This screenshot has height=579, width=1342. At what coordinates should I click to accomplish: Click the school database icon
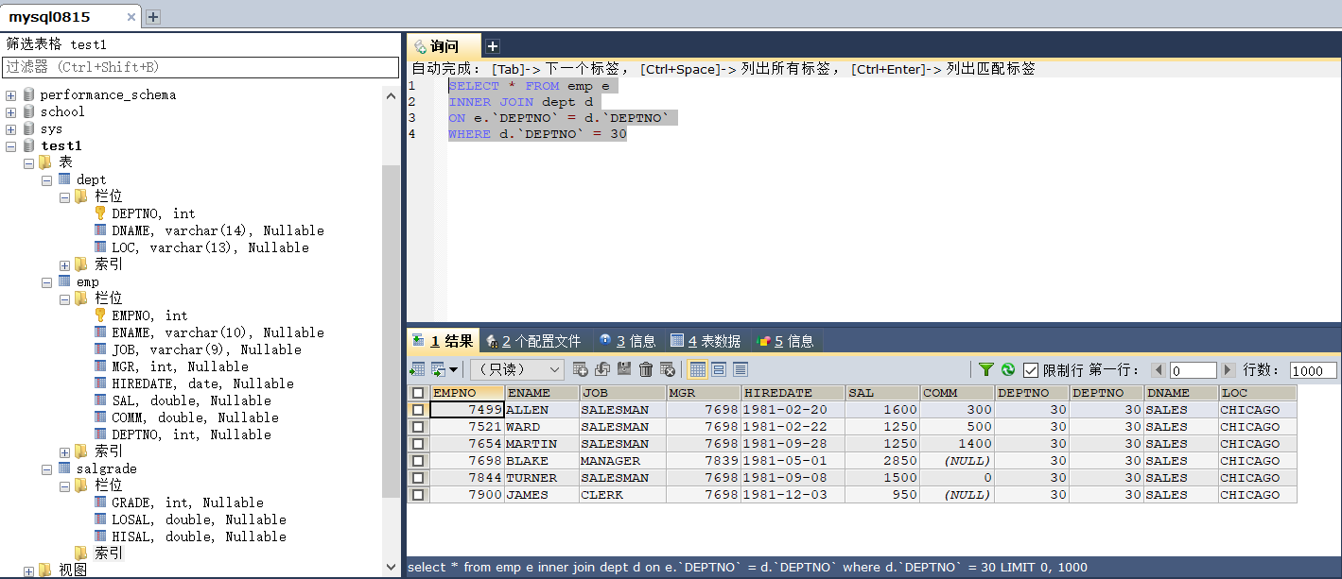pos(28,111)
